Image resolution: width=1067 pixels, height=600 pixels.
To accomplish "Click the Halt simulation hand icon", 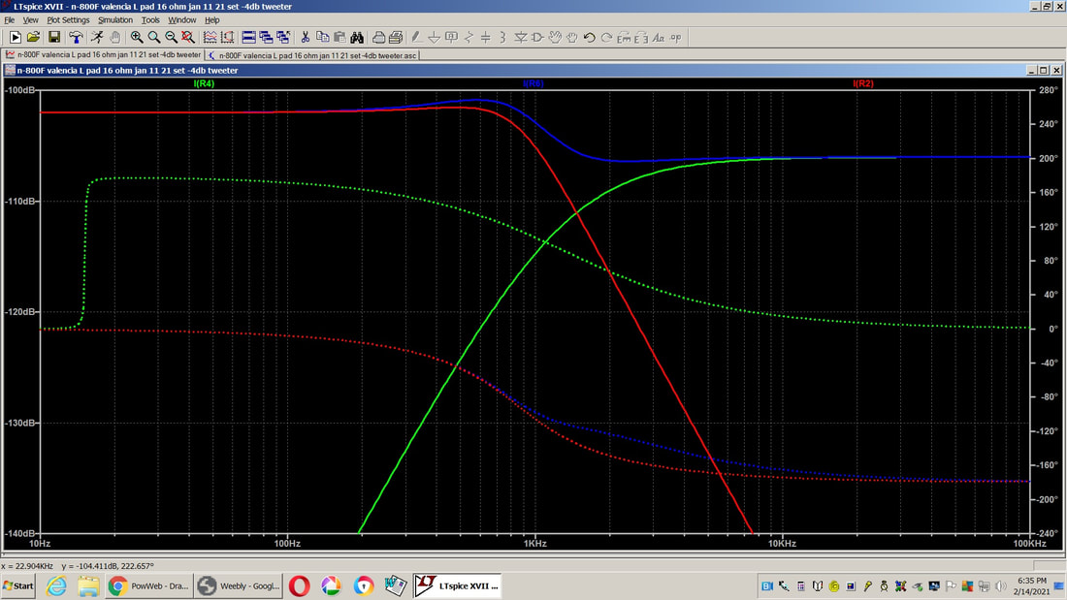I will (x=115, y=38).
